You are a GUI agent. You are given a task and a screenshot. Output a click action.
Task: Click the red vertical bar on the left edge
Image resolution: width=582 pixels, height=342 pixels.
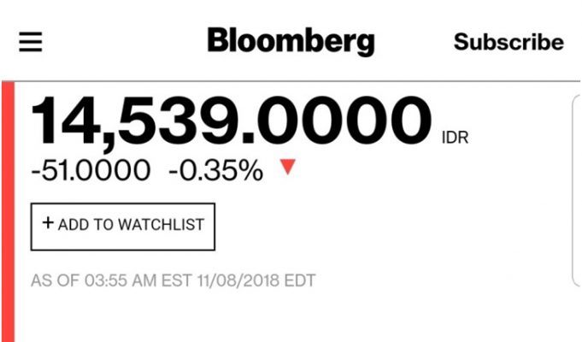(8, 214)
